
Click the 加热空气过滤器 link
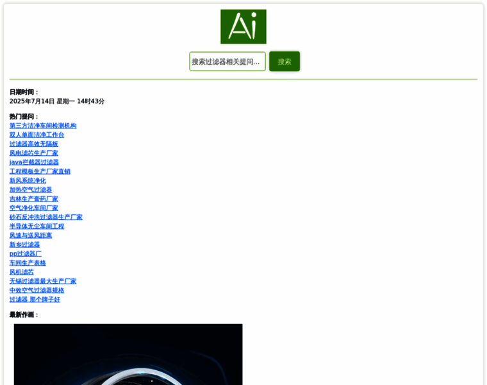click(x=31, y=190)
